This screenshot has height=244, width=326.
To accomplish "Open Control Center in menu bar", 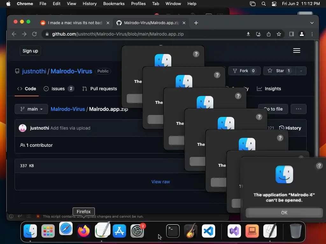I will pyautogui.click(x=274, y=3).
